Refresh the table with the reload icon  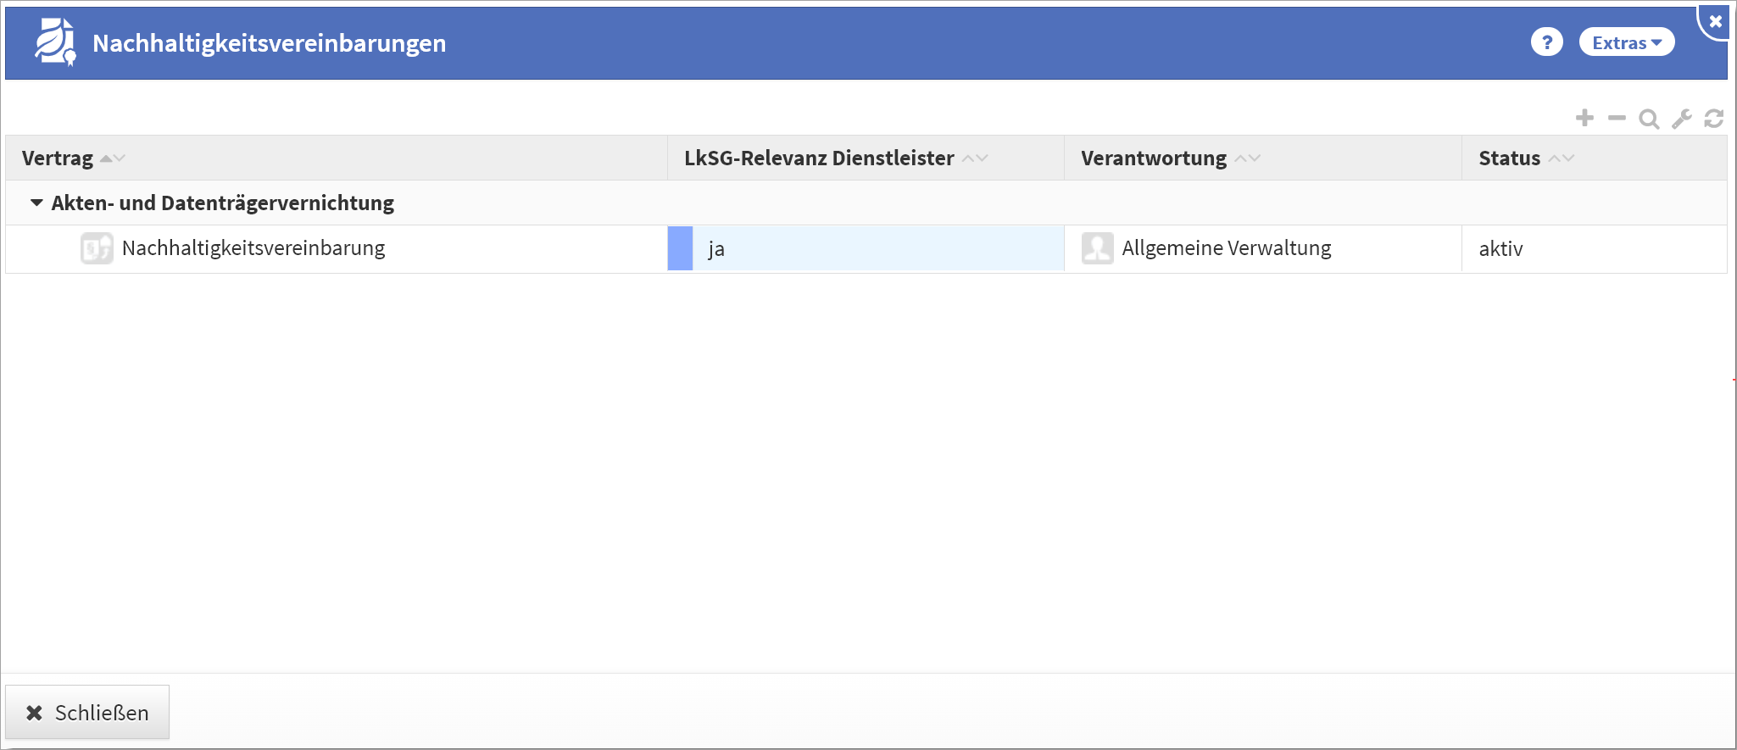1714,119
